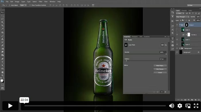Select the Zoom tool
This screenshot has height=112, width=201.
pyautogui.click(x=2, y=76)
